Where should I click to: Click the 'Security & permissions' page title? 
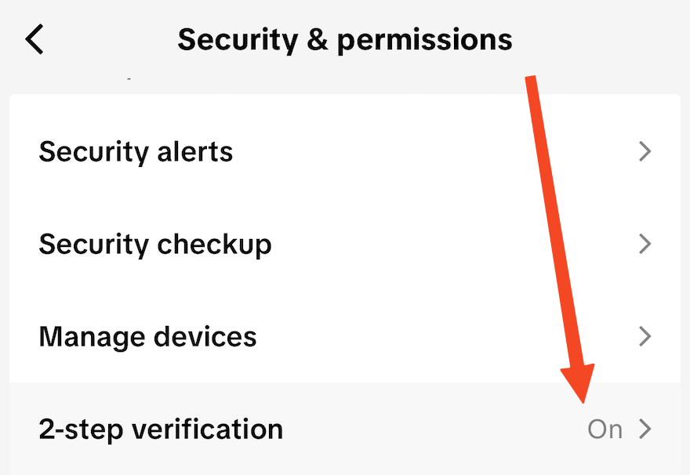pos(345,39)
